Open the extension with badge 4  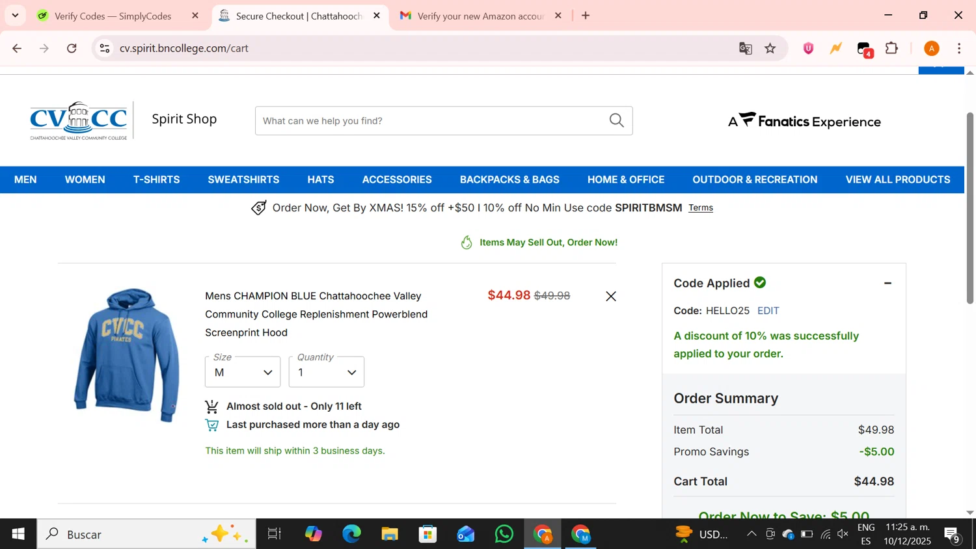[865, 49]
